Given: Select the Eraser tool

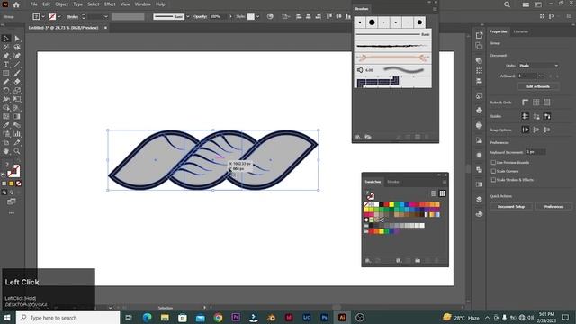Looking at the screenshot, I should click(x=17, y=82).
